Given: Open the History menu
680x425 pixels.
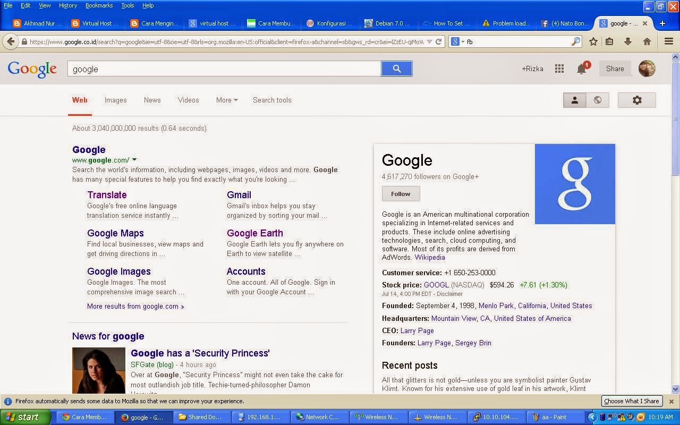Looking at the screenshot, I should [x=68, y=5].
